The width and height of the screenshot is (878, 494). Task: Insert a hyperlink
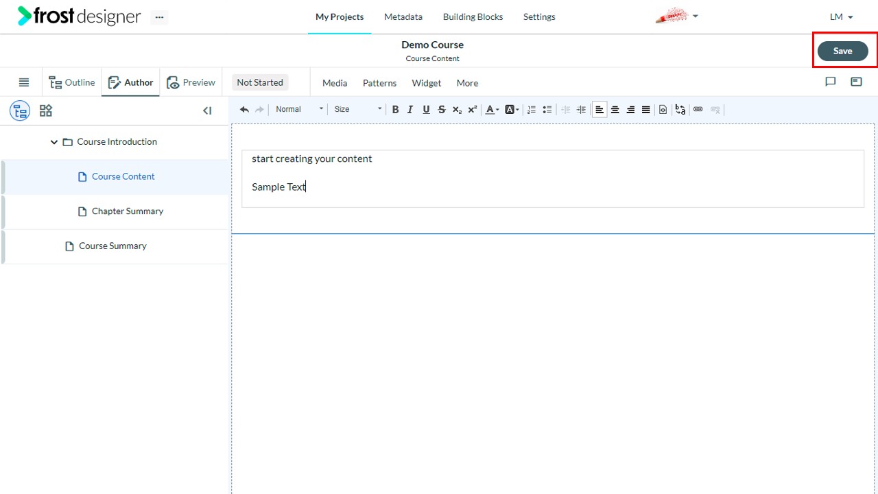click(x=698, y=109)
